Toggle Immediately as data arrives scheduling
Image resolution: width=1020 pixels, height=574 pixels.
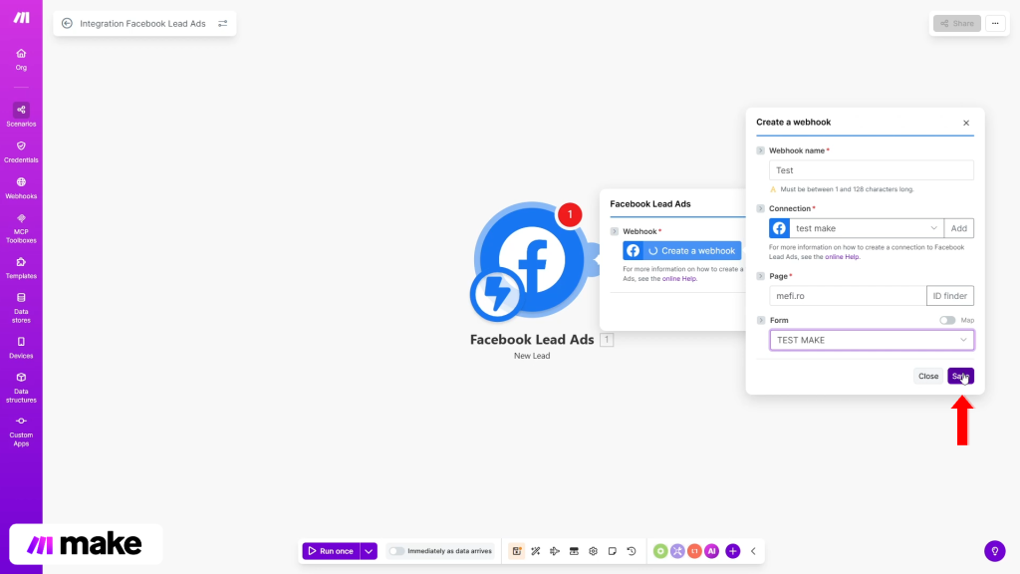pyautogui.click(x=396, y=551)
